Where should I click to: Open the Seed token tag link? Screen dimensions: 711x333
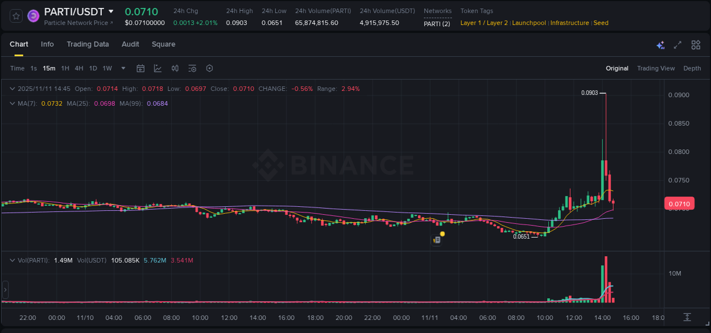click(601, 23)
